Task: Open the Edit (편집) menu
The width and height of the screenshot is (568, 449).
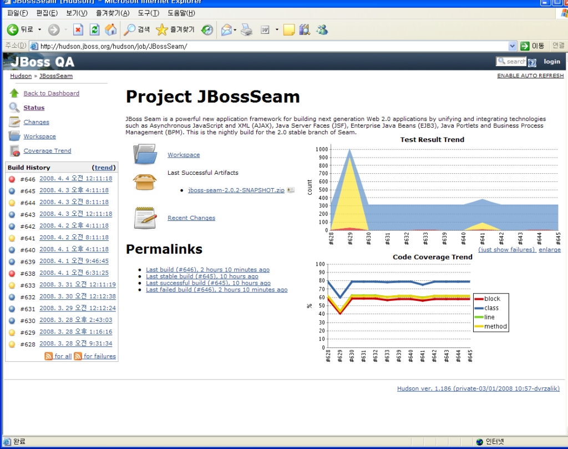Action: click(47, 13)
